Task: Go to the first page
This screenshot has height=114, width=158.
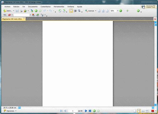Action: coord(61,111)
